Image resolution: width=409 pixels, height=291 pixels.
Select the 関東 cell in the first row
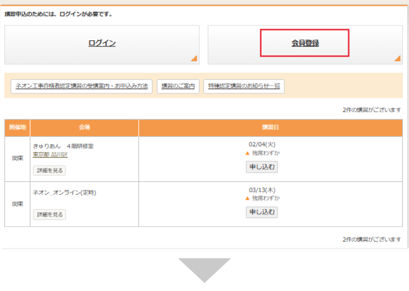pyautogui.click(x=17, y=158)
